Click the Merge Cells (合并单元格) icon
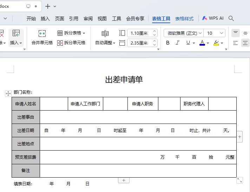250x192 pixels. [x=42, y=34]
